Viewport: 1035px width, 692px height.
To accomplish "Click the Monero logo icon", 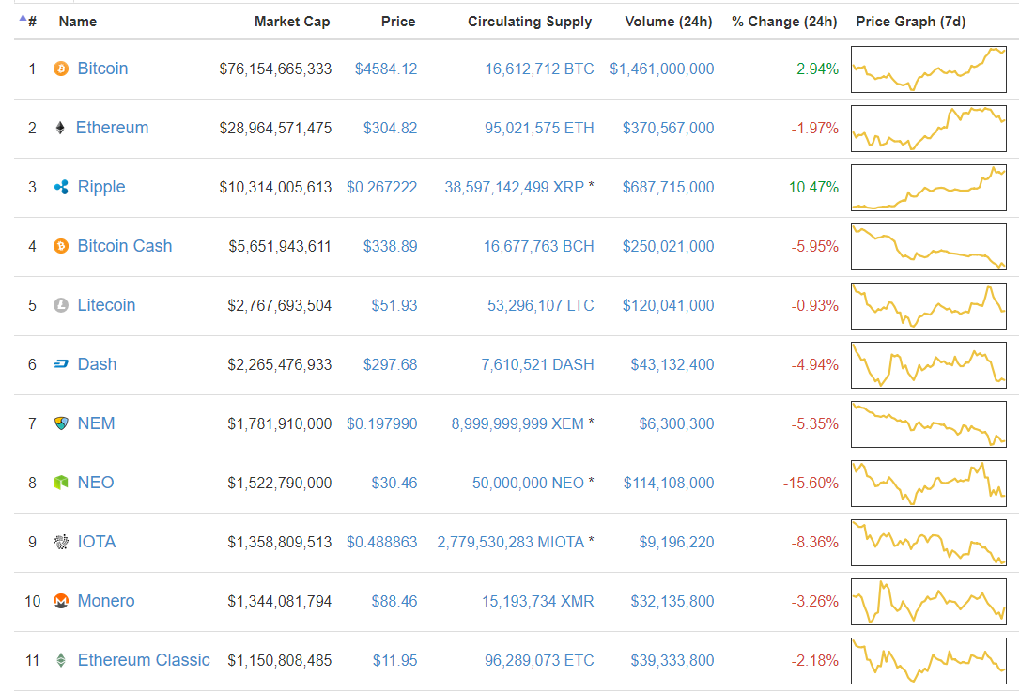I will coord(61,601).
